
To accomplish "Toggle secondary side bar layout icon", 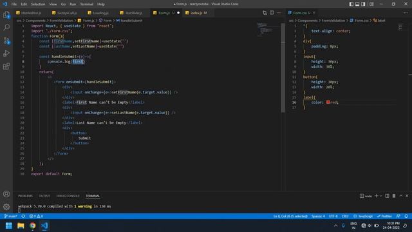I will [363, 4].
